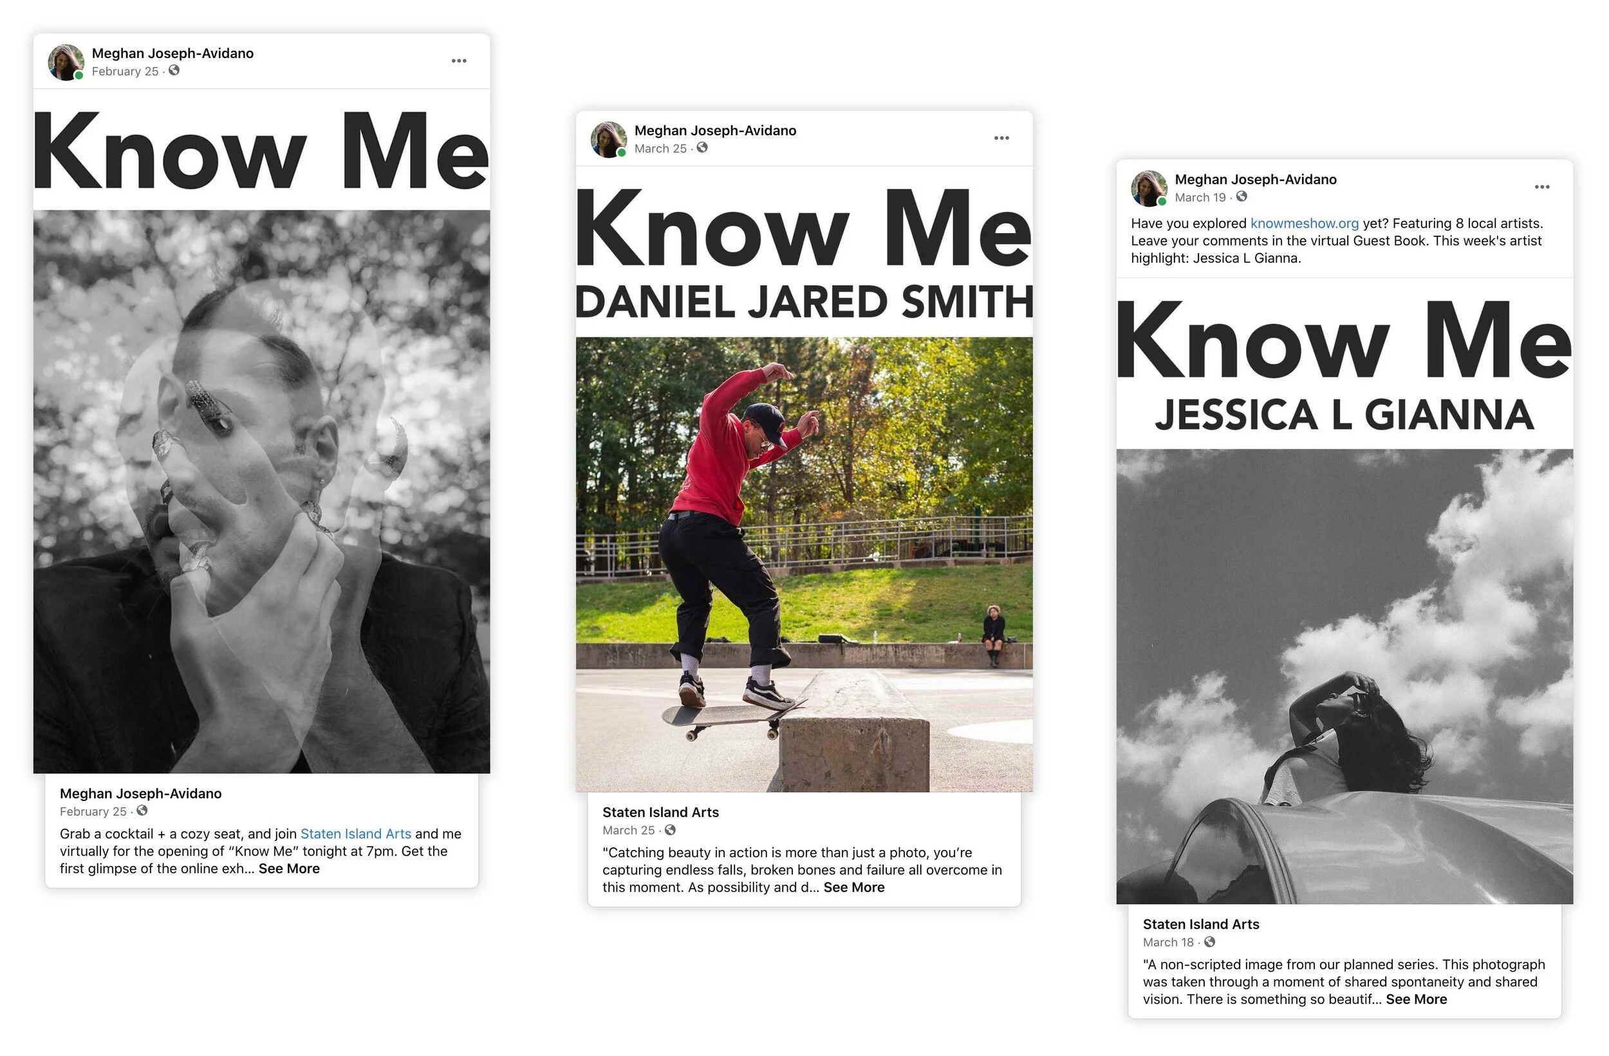
Task: Open the three-dot menu on March 25 post
Action: (1002, 138)
